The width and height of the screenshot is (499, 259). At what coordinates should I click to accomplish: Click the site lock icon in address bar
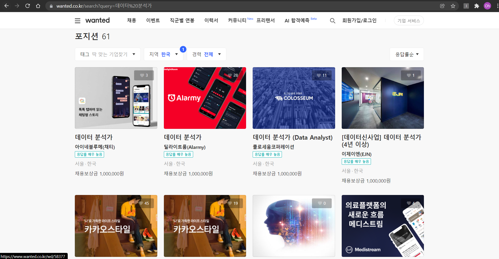tap(51, 6)
